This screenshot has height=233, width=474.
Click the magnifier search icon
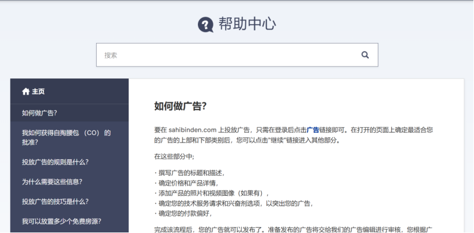(x=365, y=55)
